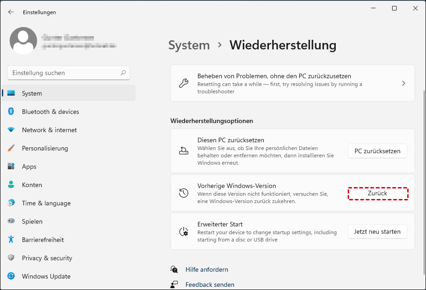Click the Barrierefreiheit accessibility icon
The width and height of the screenshot is (426, 290).
click(x=11, y=239)
